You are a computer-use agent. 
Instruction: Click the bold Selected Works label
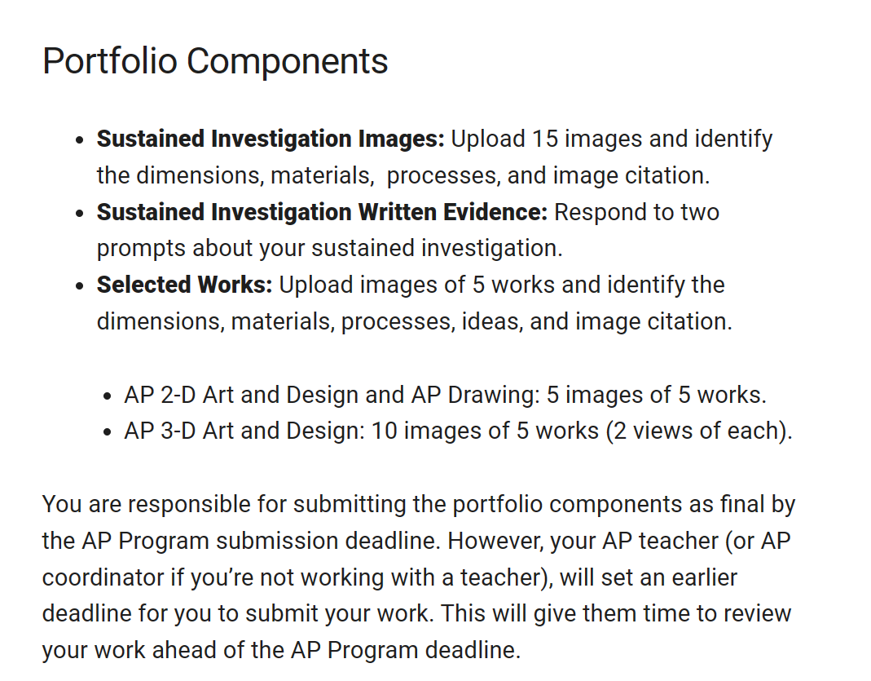(184, 285)
